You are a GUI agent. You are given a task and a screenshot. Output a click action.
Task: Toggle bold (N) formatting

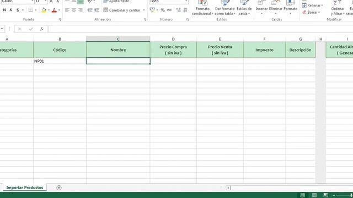click(4, 10)
